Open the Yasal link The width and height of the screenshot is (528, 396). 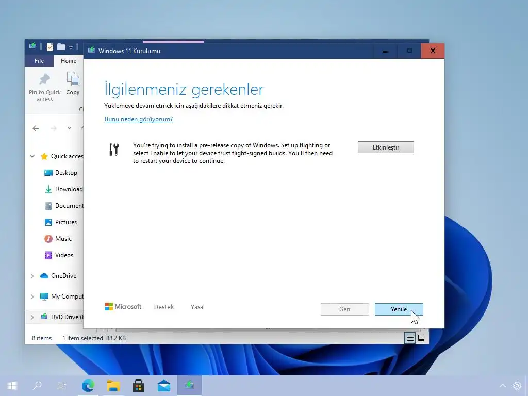[197, 307]
